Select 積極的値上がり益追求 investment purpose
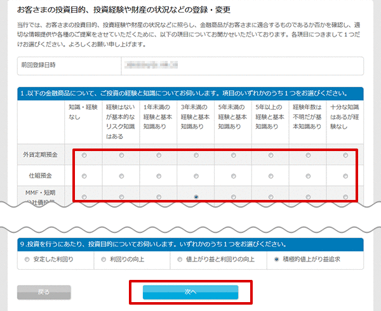Screen dimensions: 381x311 (x=277, y=260)
